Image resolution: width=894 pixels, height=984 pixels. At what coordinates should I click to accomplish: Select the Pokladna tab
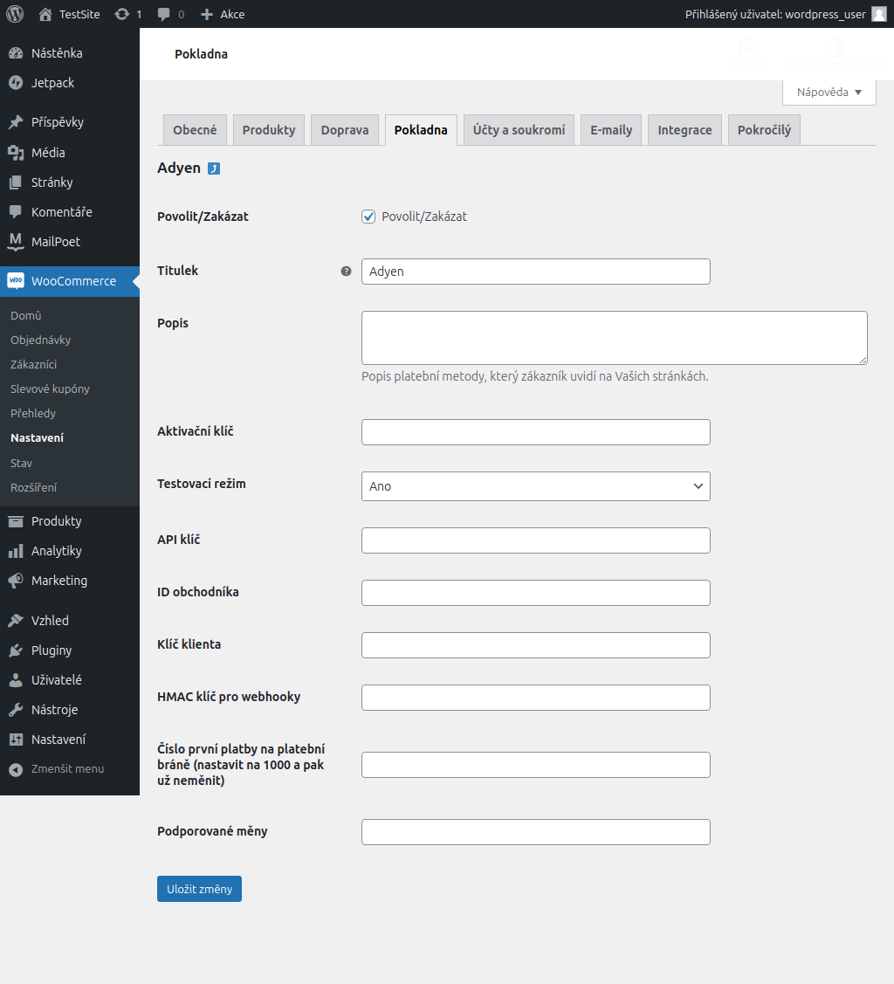point(421,130)
